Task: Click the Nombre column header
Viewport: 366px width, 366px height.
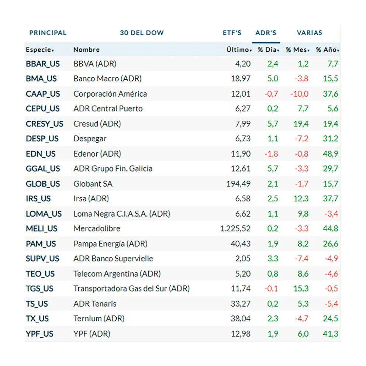Action: [x=87, y=50]
